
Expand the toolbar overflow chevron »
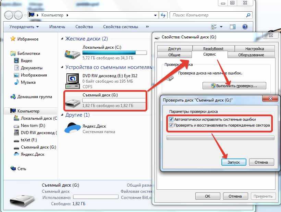(147, 26)
